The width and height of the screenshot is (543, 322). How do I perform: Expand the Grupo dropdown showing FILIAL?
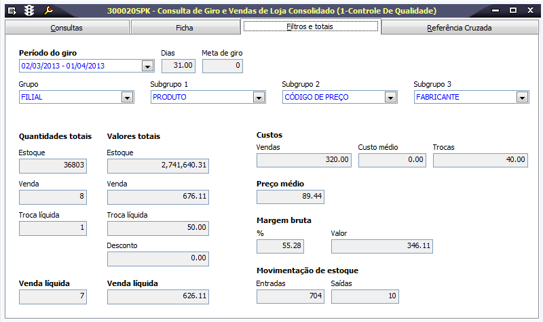point(127,98)
